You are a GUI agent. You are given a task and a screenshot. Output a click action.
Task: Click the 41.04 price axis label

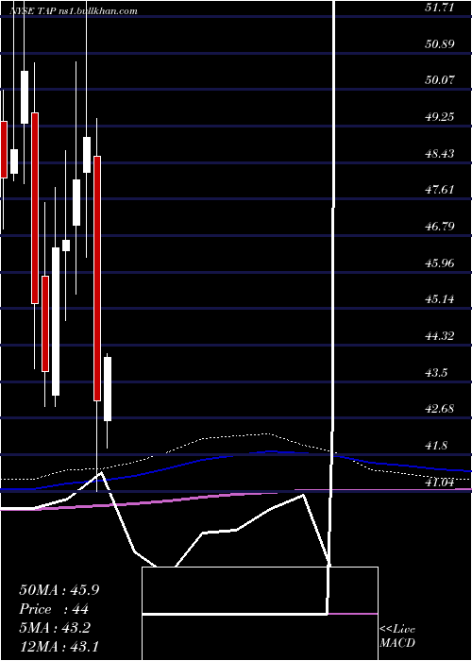(440, 483)
